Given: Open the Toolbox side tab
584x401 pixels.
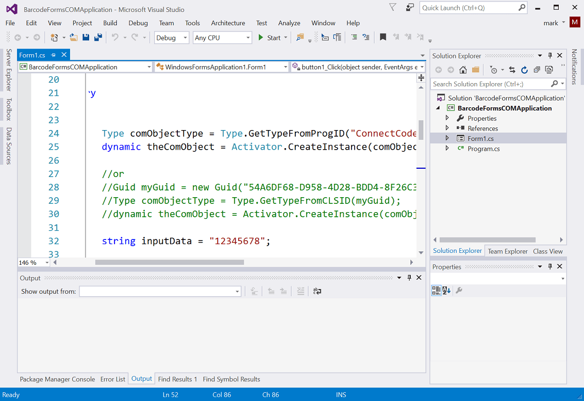Looking at the screenshot, I should [x=9, y=109].
